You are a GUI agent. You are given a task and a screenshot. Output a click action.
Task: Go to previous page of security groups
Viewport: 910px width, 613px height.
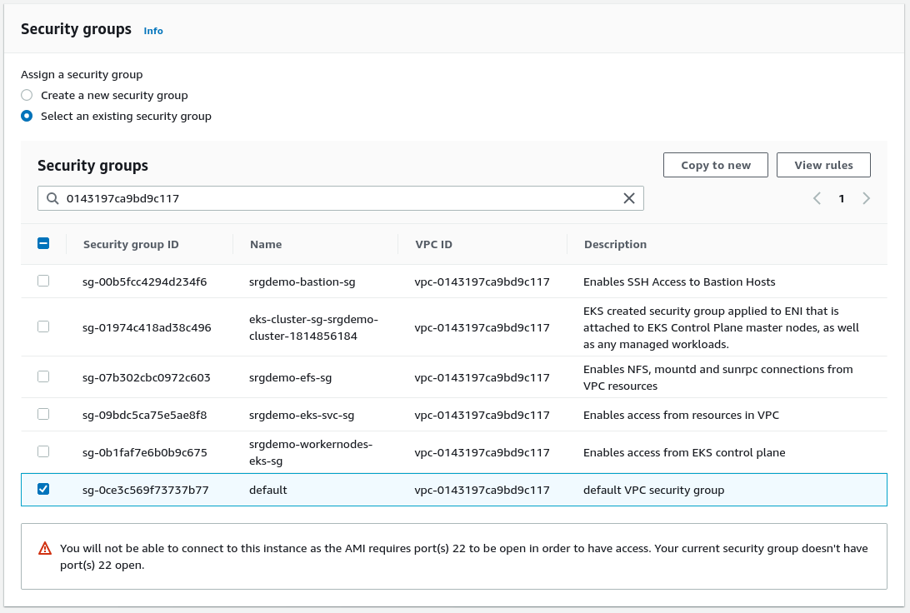click(817, 198)
